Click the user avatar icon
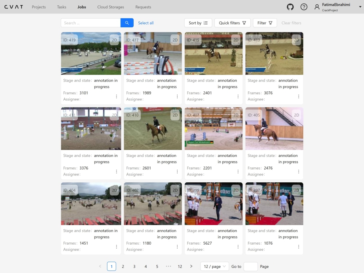Screen dimensions: 364x273 [317, 7]
